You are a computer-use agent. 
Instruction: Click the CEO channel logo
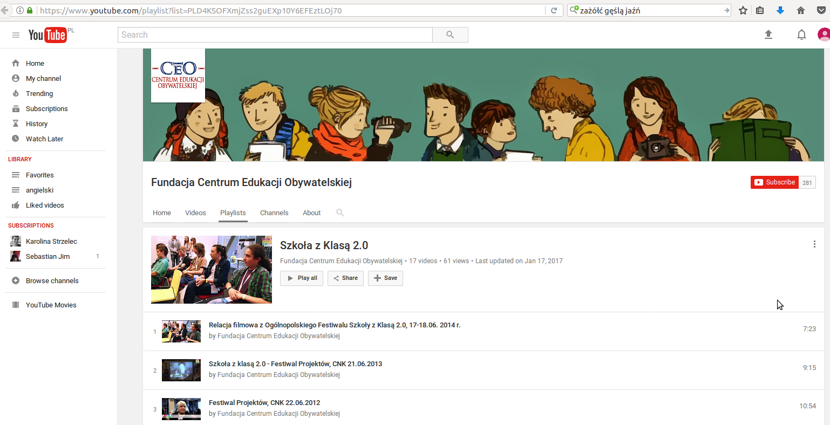(178, 76)
